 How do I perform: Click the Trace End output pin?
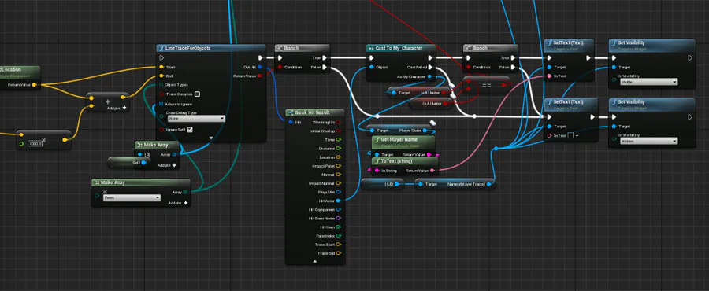pos(338,253)
